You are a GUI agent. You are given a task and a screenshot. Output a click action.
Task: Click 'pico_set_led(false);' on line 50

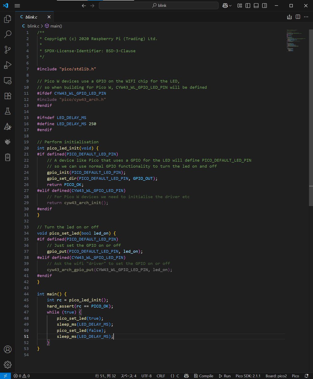81,330
